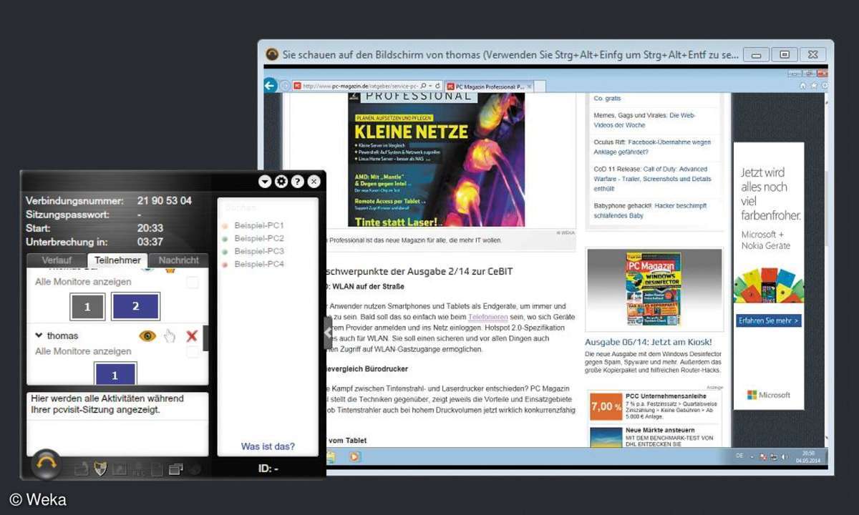Click volume speaker icon in remote system tray
Viewport: 859px width, 515px height.
click(785, 456)
